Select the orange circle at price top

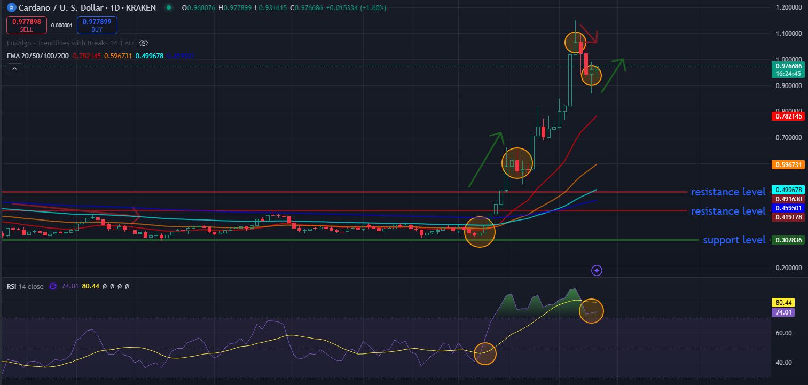(x=575, y=42)
